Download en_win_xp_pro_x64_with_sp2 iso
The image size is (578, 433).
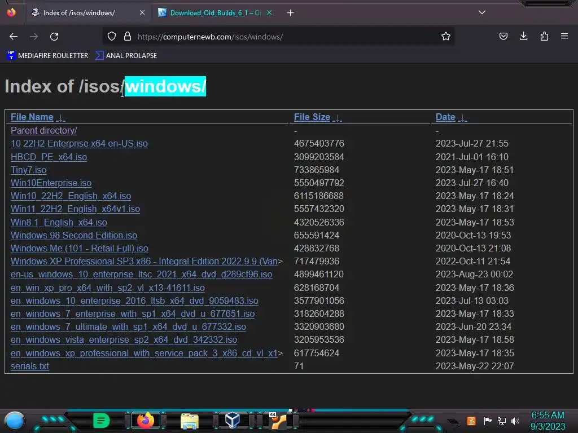tap(108, 288)
